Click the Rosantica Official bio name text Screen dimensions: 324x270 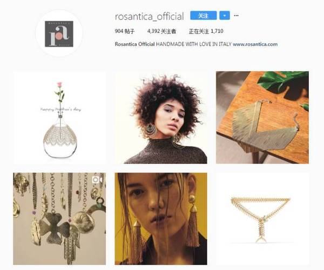(134, 44)
